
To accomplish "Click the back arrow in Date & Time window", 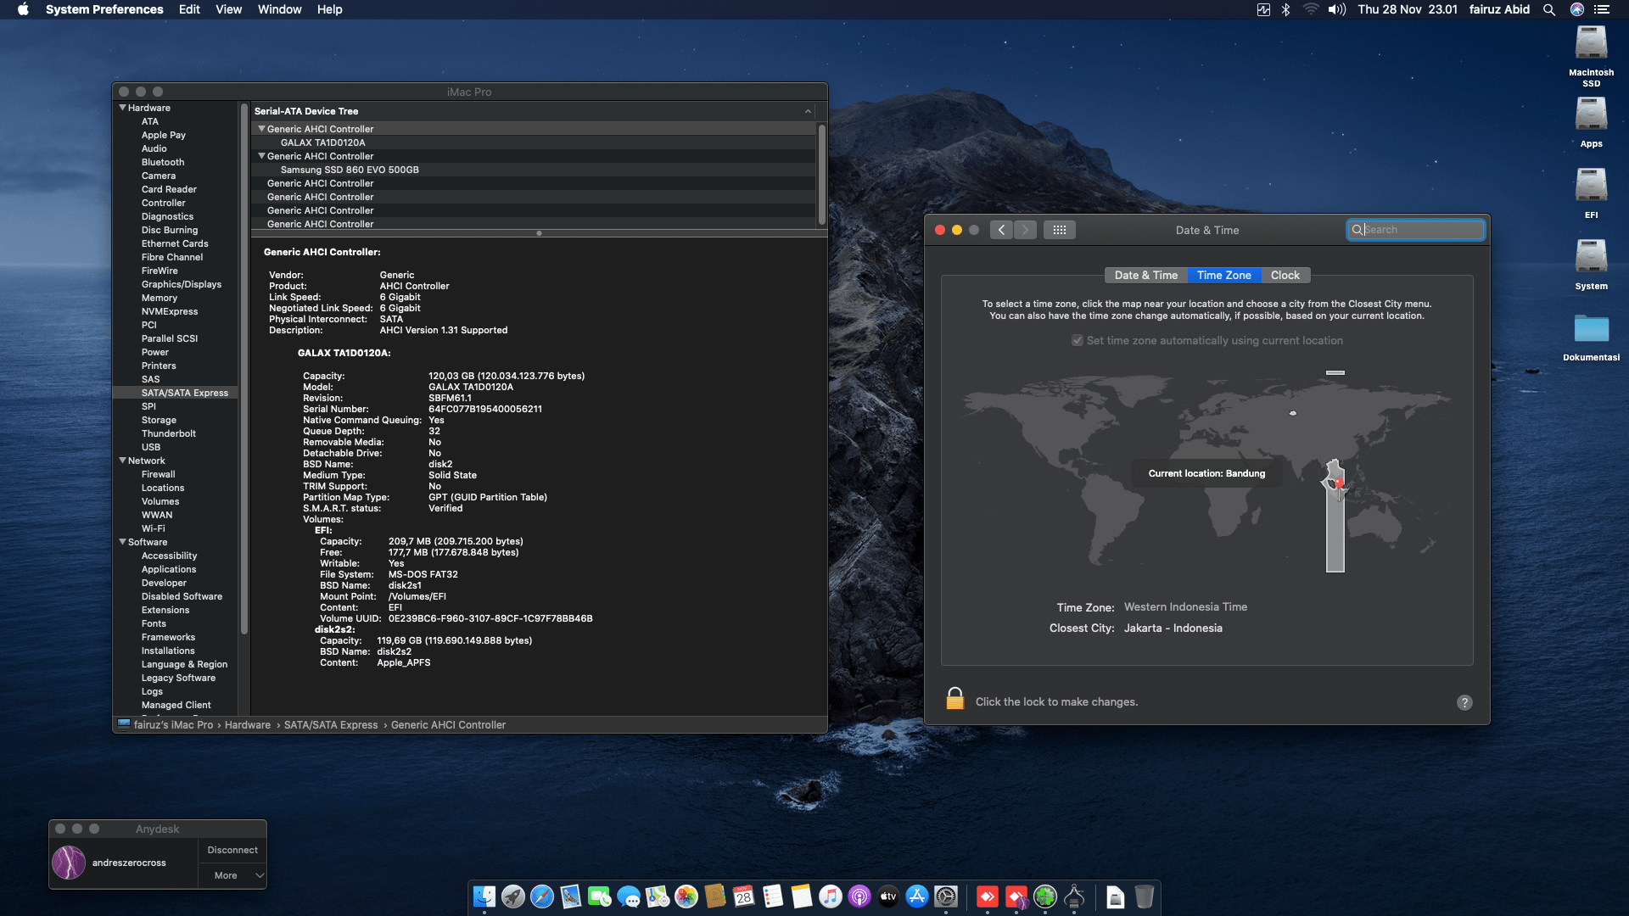I will (1001, 229).
